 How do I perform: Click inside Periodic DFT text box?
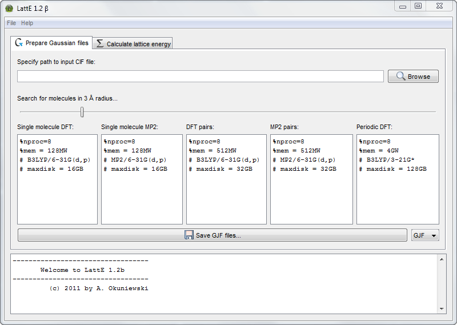398,179
